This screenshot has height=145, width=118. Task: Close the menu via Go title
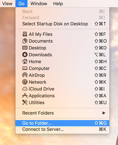coord(21,4)
